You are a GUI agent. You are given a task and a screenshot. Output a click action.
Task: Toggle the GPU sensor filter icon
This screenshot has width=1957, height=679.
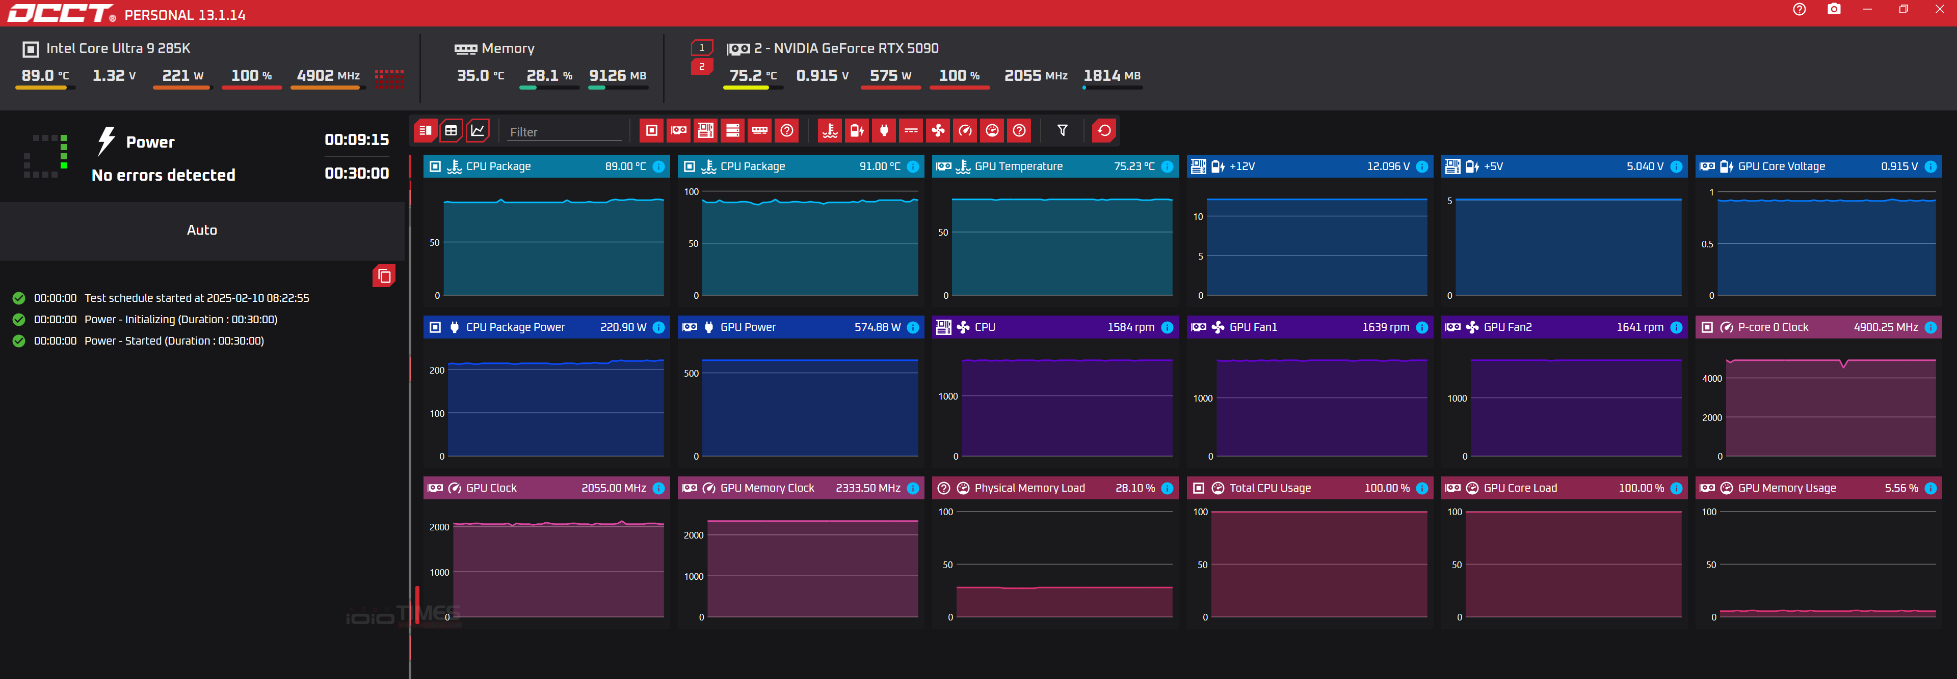click(678, 130)
